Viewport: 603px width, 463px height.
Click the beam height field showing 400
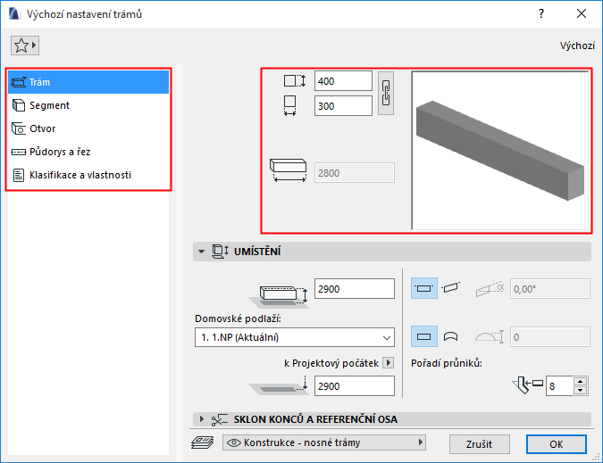pyautogui.click(x=343, y=81)
